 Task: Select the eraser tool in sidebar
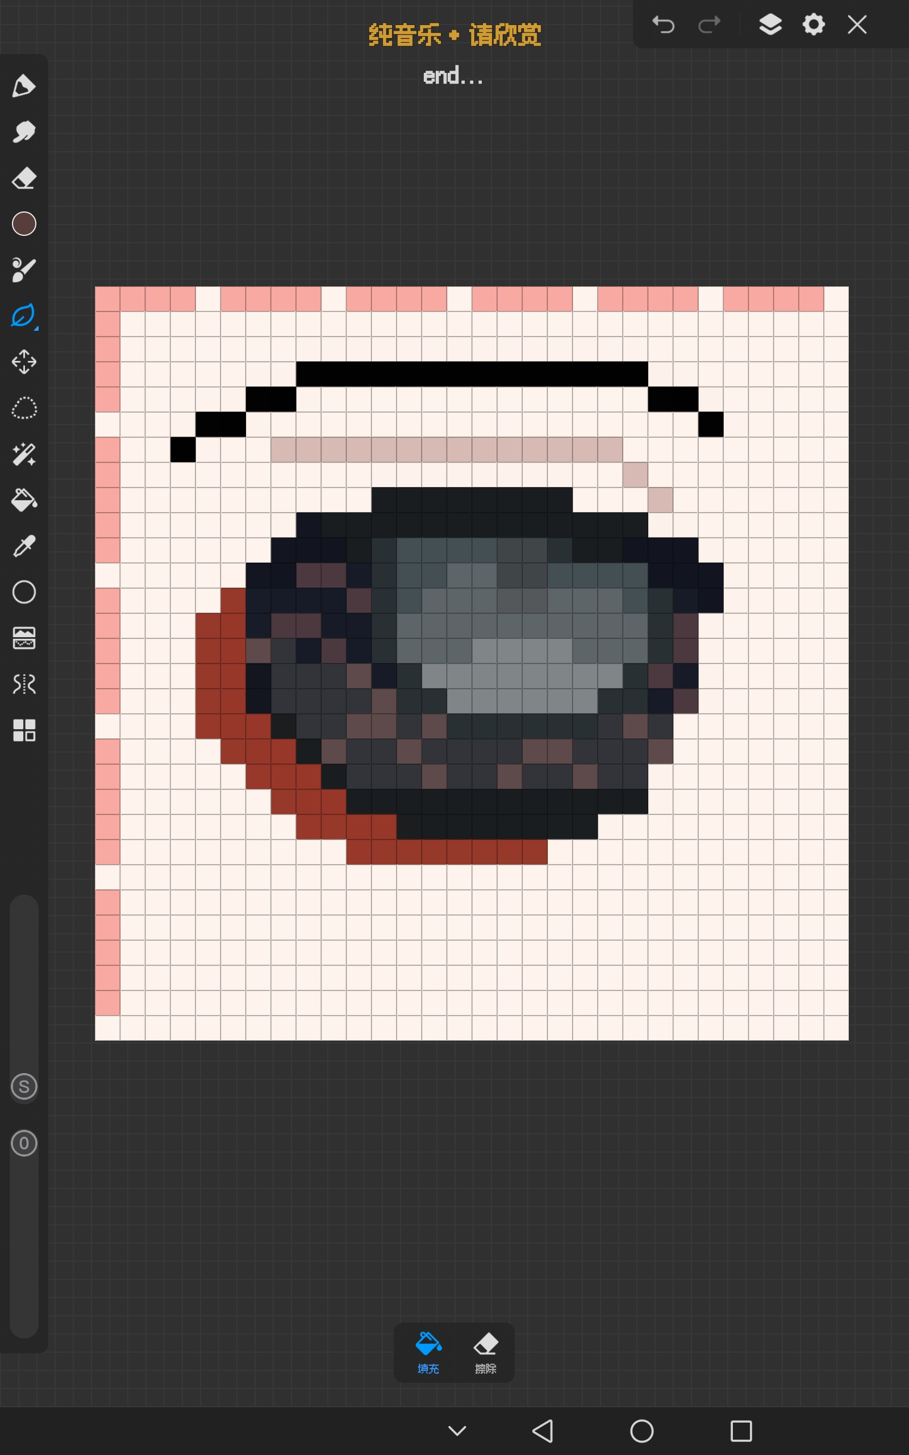point(23,178)
